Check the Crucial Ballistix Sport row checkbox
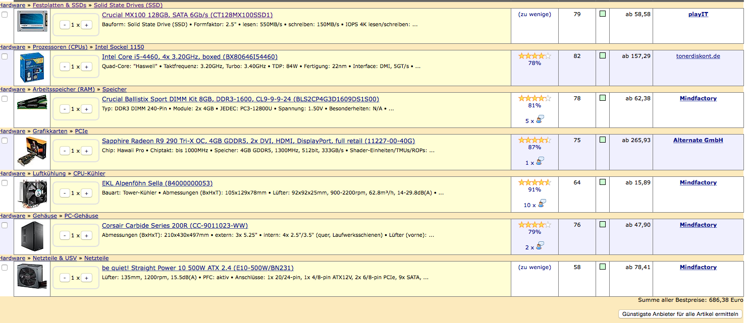 pos(5,99)
